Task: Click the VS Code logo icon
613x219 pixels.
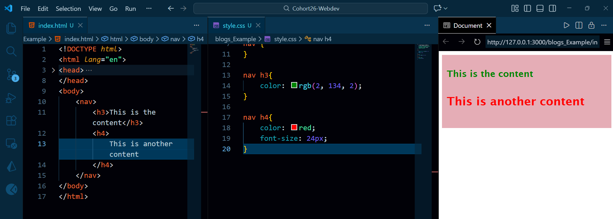Action: 9,8
